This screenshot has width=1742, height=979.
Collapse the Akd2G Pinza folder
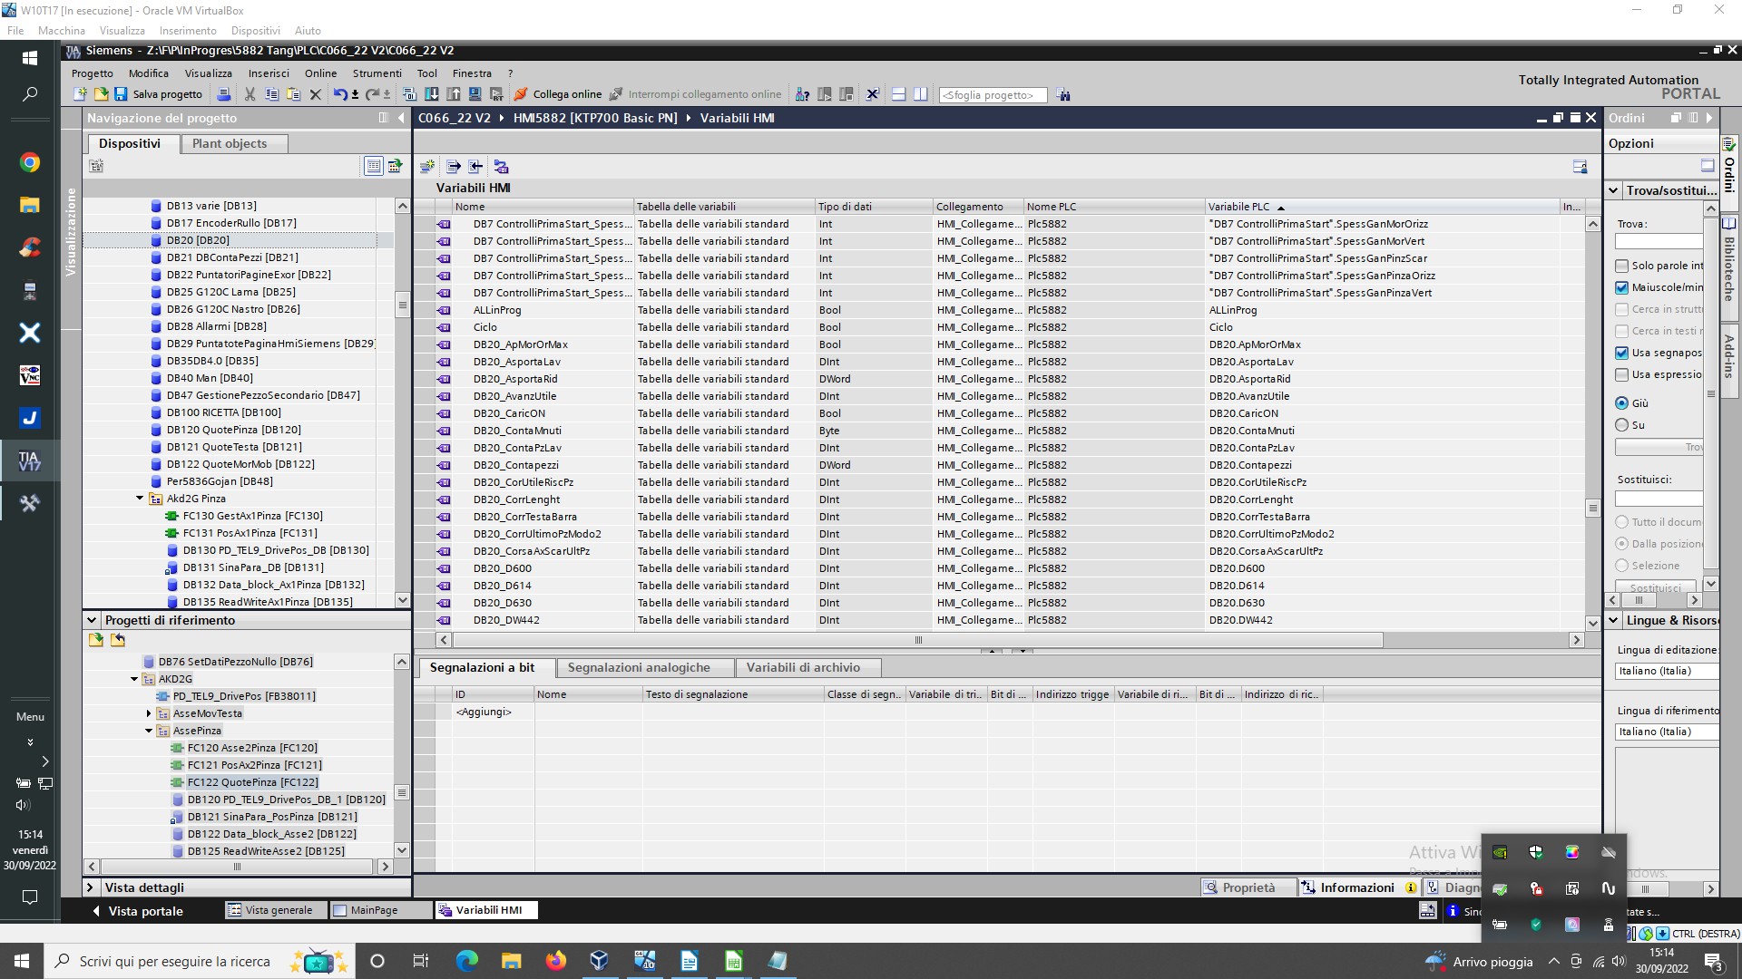(140, 499)
